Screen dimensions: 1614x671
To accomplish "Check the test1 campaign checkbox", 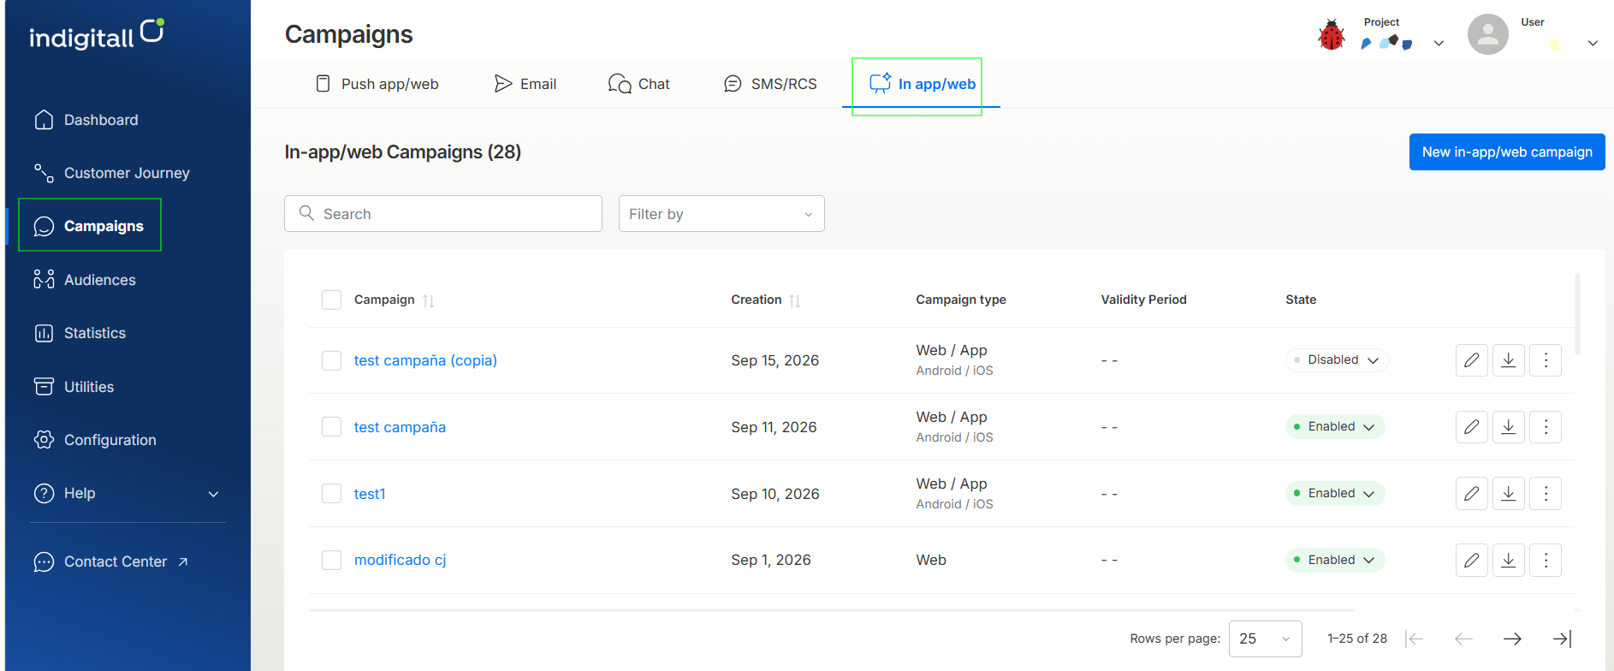I will click(331, 494).
